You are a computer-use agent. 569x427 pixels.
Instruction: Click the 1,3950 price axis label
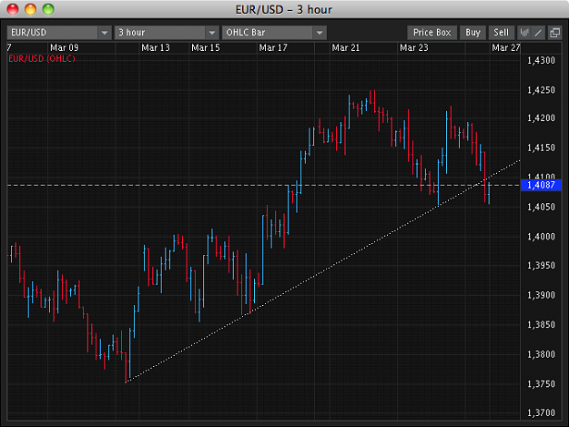(x=541, y=265)
